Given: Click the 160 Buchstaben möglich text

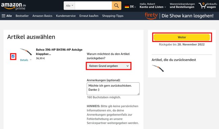Looking at the screenshot, I should (x=104, y=97).
